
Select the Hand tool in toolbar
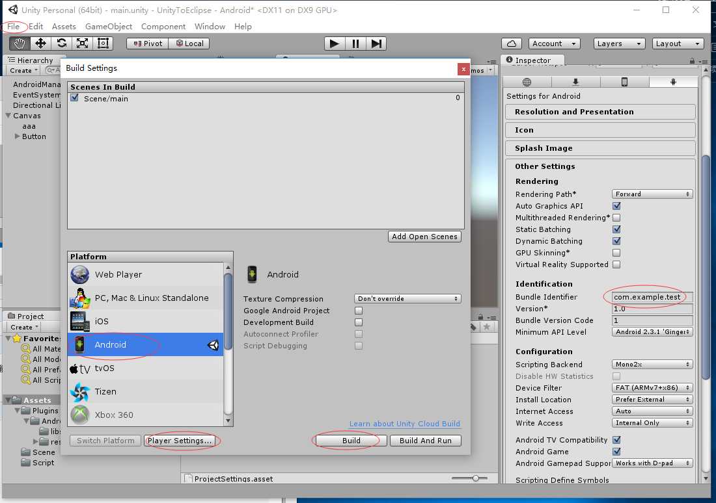pos(20,44)
